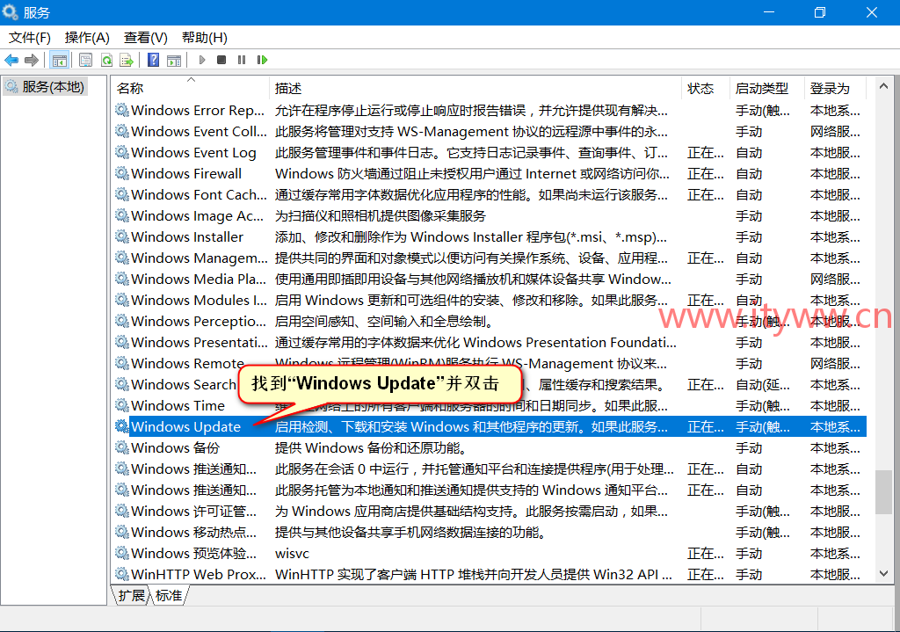
Task: Click the wisvc description text
Action: point(292,554)
